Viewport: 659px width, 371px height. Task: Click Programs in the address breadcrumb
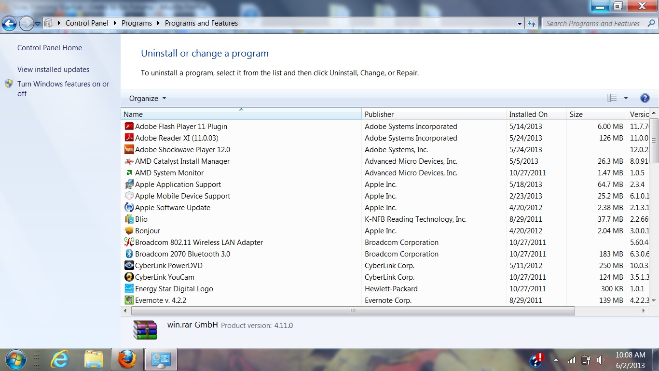pyautogui.click(x=137, y=23)
